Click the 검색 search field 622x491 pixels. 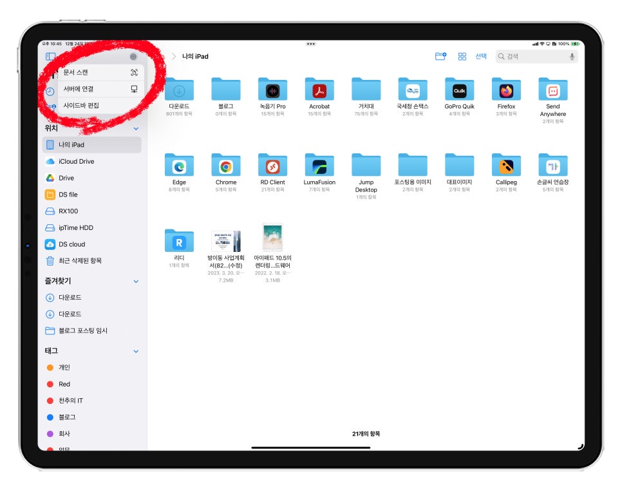click(536, 56)
